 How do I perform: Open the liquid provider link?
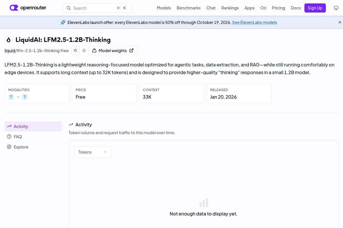point(10,51)
